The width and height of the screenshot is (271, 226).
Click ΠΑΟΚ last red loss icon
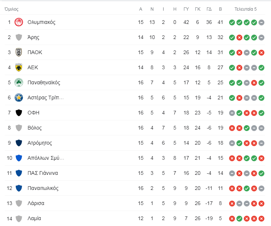tap(261, 52)
